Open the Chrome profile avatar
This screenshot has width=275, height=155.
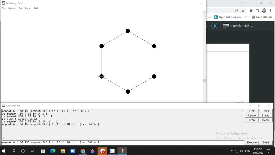point(264,10)
